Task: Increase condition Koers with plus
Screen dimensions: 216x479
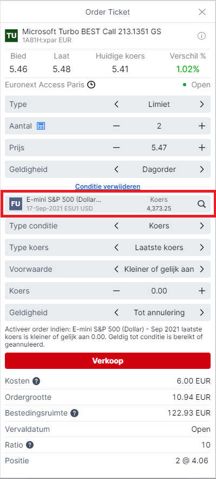Action: pyautogui.click(x=202, y=291)
